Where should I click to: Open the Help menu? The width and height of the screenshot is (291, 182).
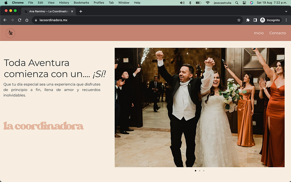click(137, 2)
